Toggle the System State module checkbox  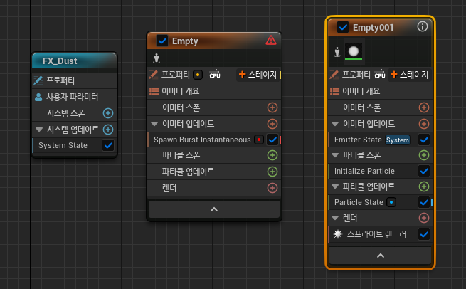click(x=108, y=145)
